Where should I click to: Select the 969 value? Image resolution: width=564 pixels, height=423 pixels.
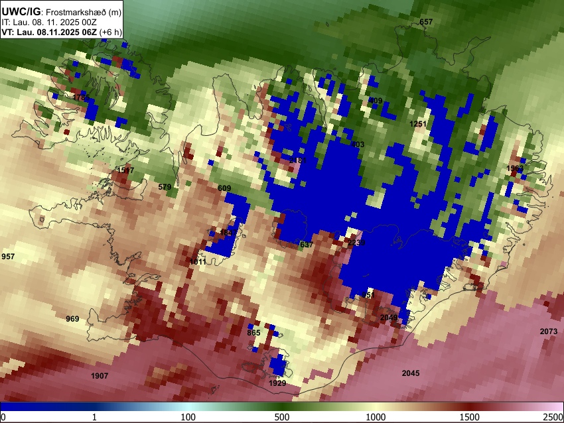point(72,319)
